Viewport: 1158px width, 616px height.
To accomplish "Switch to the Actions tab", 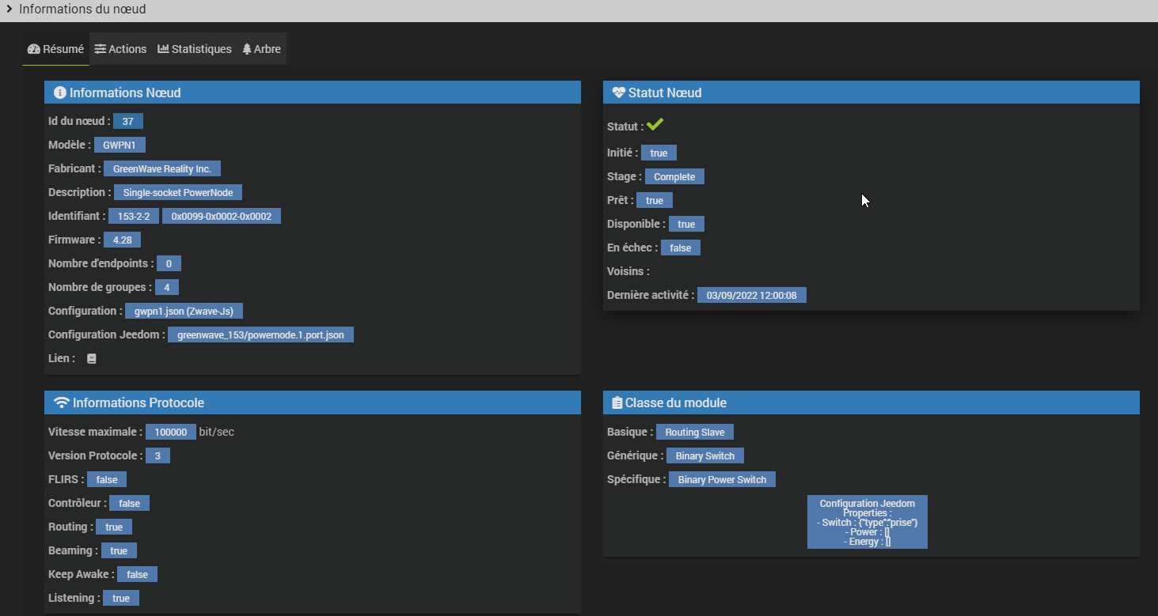I will click(x=120, y=49).
